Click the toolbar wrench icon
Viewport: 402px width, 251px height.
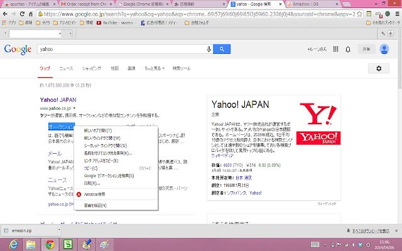point(383,33)
